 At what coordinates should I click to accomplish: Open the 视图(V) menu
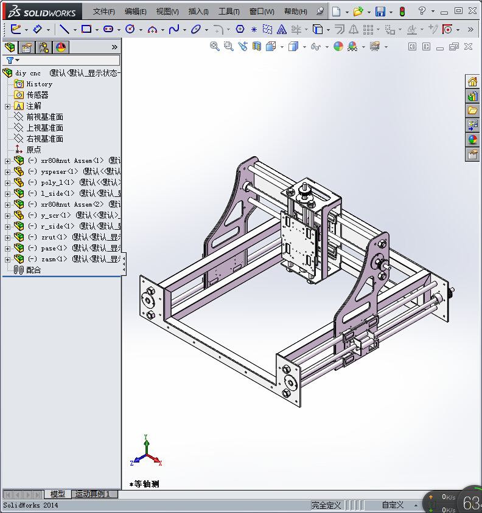167,12
